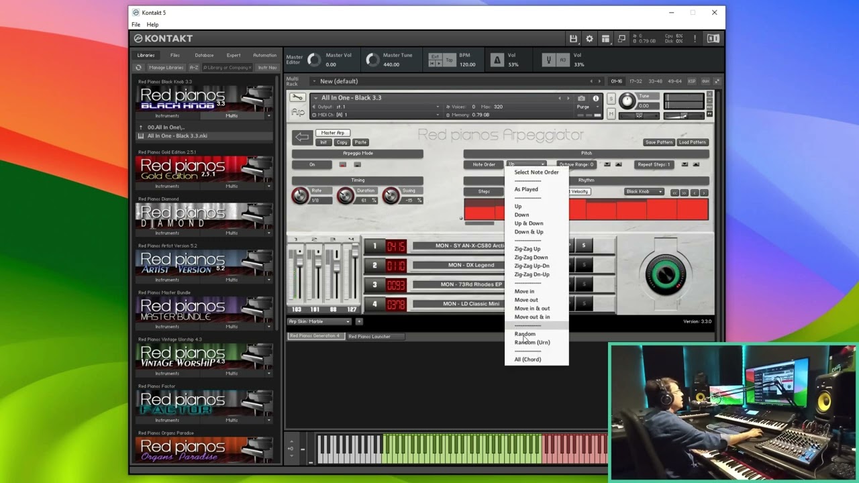Toggle the A3 reference pitch button
This screenshot has height=483, width=859.
coord(563,60)
